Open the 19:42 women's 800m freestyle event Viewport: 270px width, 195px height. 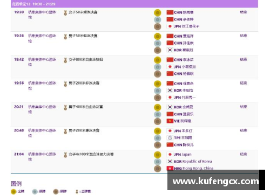pyautogui.click(x=86, y=59)
